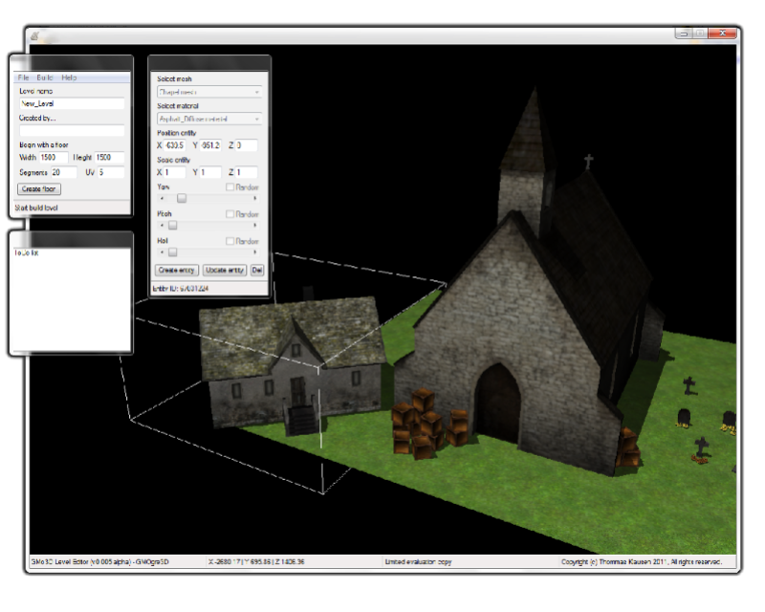Click the floor Width input field
765x612 pixels.
click(x=54, y=158)
